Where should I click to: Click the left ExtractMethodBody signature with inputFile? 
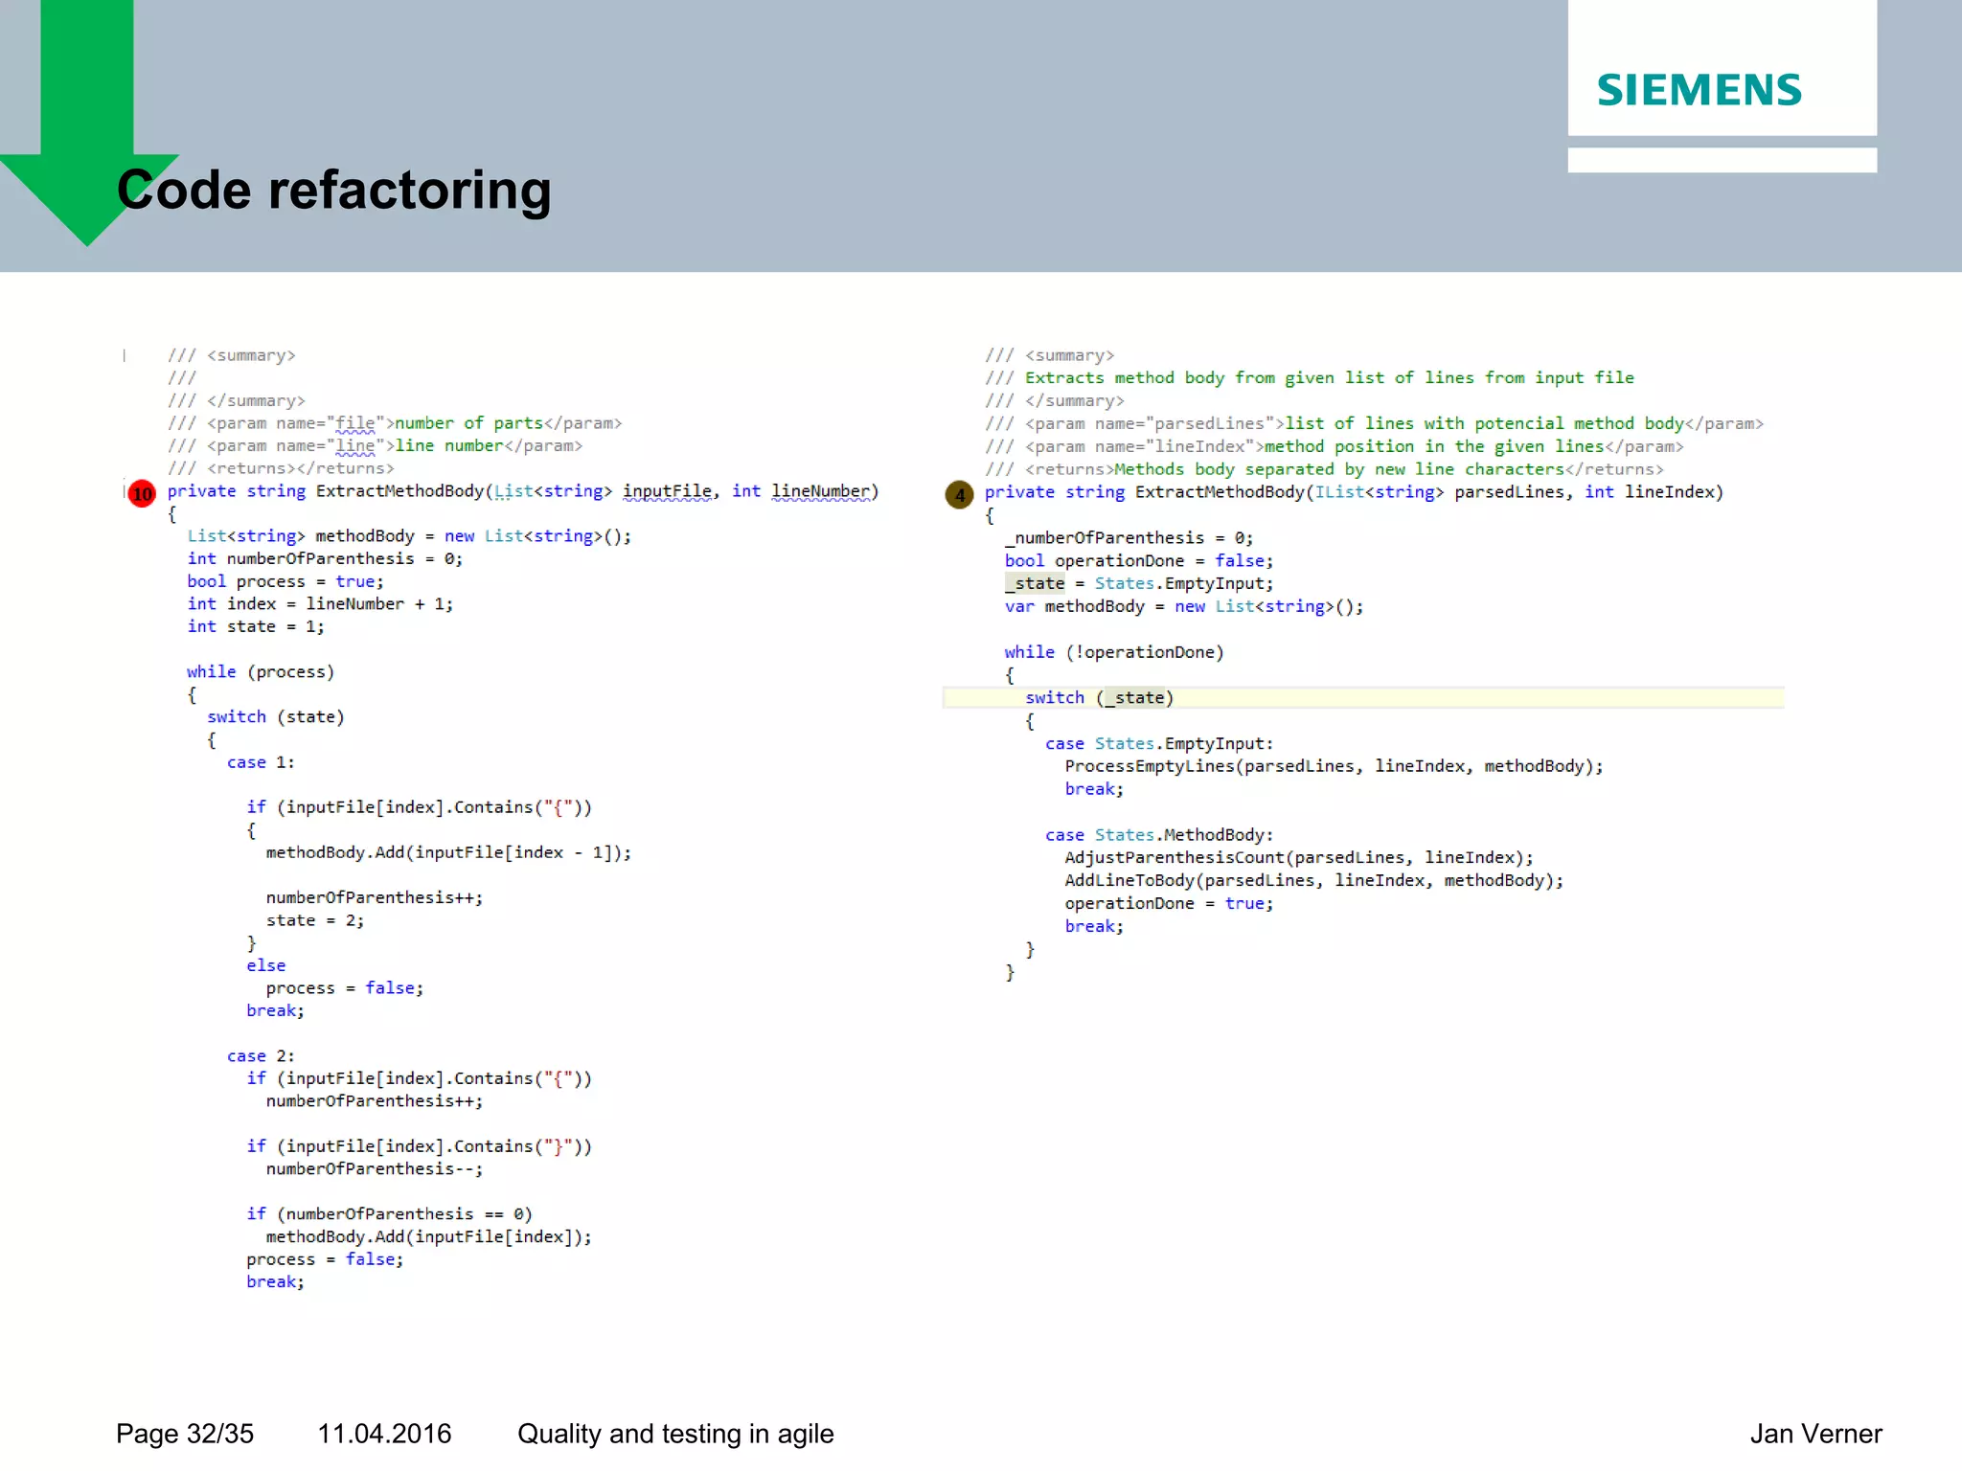click(523, 491)
